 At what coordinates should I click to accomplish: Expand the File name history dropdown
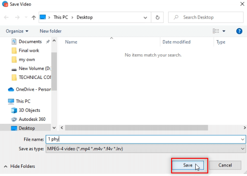pyautogui.click(x=242, y=139)
